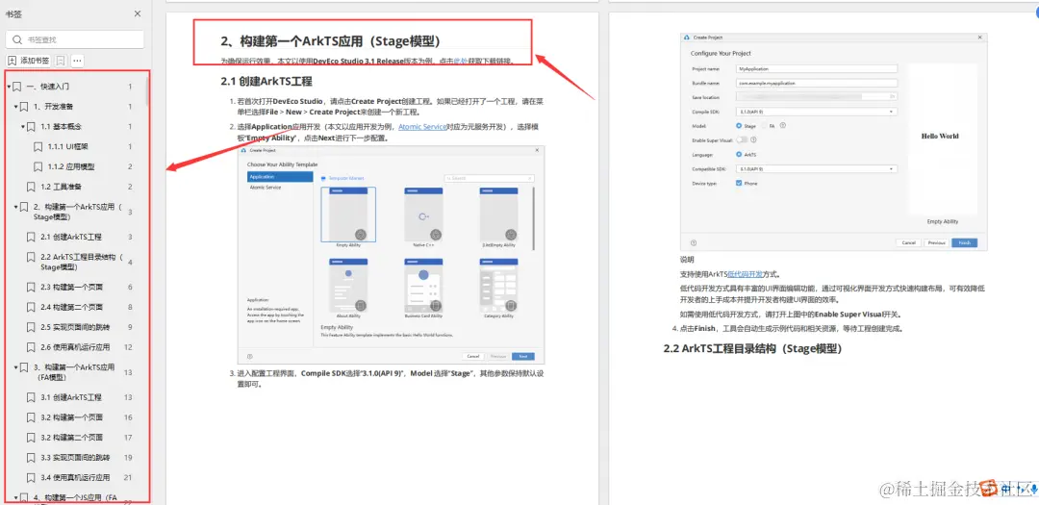Jump to bookmark 一、快速入门
Screen dimensions: 1039x505
pos(48,87)
